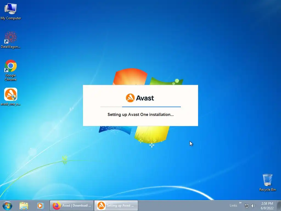Launch Windows Media Player from taskbar
The width and height of the screenshot is (281, 211).
tap(40, 206)
